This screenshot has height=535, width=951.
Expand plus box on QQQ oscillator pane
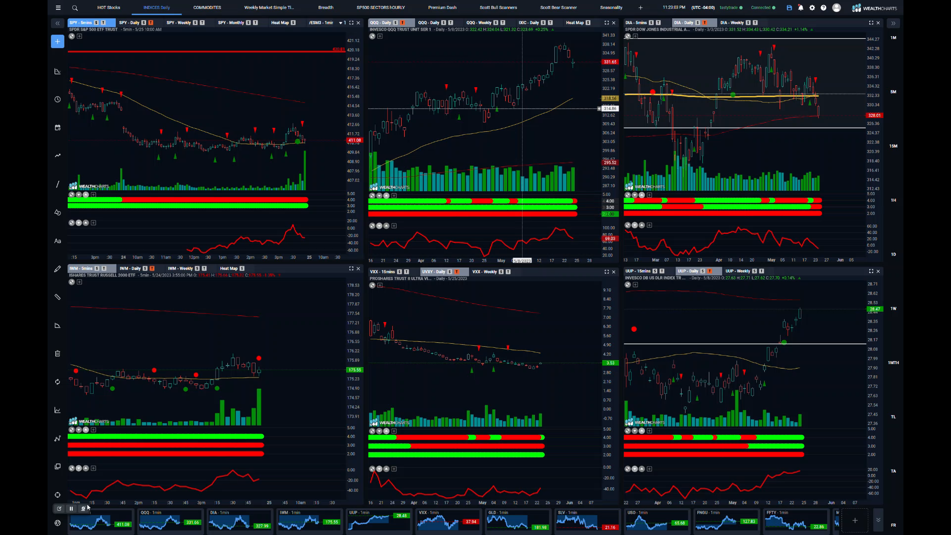point(394,226)
